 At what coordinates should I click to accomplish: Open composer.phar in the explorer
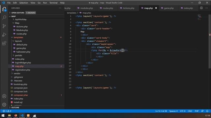click(21, 95)
